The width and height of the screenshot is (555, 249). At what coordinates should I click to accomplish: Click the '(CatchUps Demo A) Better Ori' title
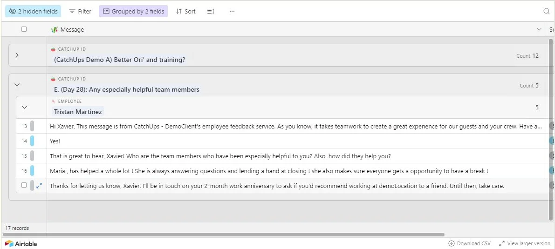point(120,60)
